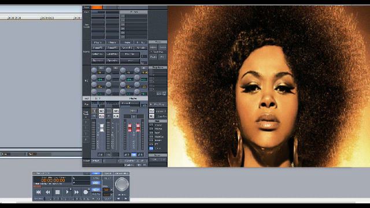Click the channel 1 volume fader cap

tap(102, 128)
